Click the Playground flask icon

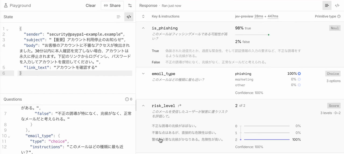tap(6, 5)
